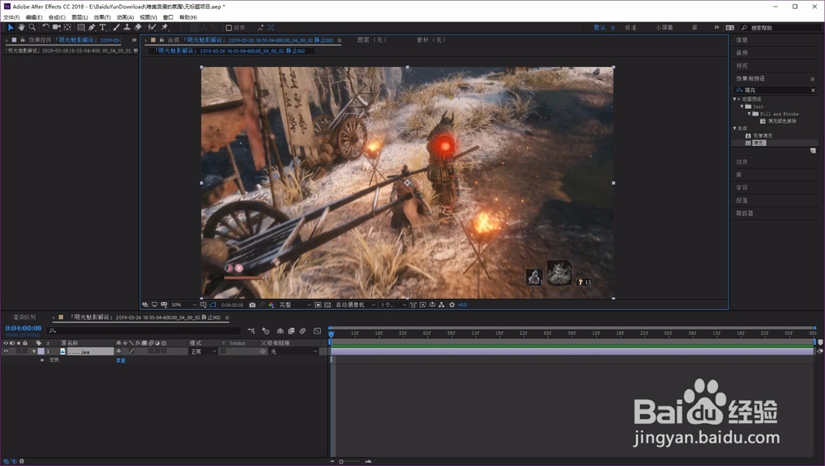Image resolution: width=825 pixels, height=466 pixels.
Task: Select the Pan Behind anchor point tool
Action: (x=68, y=27)
